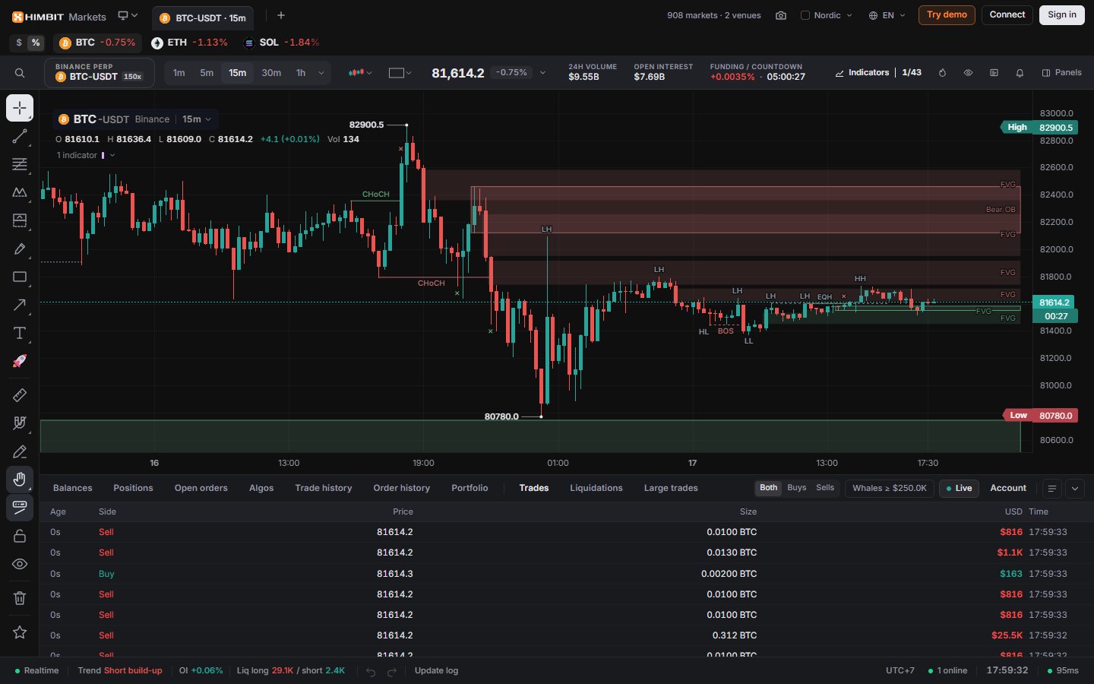Click the pencil edit drawing mode icon
Viewport: 1094px width, 684px height.
tap(20, 451)
